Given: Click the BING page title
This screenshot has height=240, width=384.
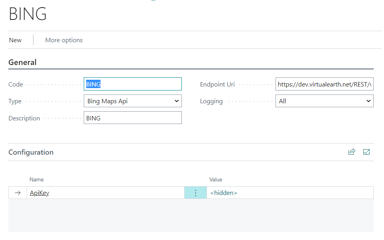Looking at the screenshot, I should pyautogui.click(x=28, y=14).
